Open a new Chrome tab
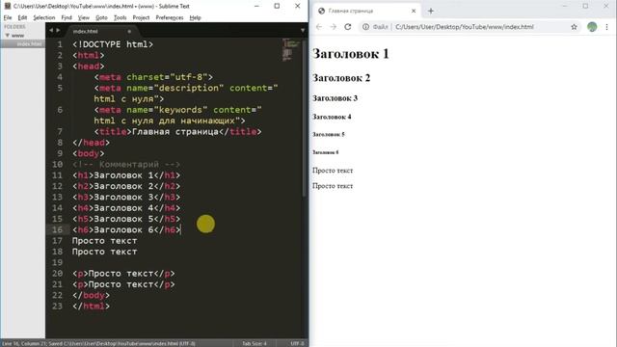The image size is (617, 347). tap(431, 11)
